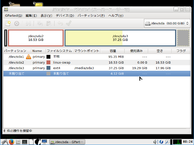Select the gray unallocated block in disk map
Image resolution: width=194 pixels, height=145 pixels.
tap(183, 38)
